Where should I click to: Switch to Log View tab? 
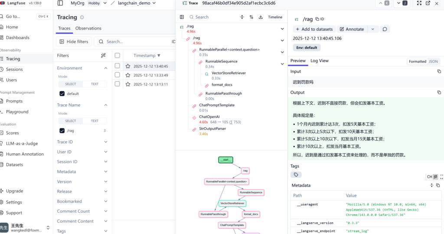[319, 61]
